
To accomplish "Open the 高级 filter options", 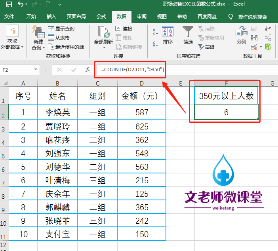I will 206,47.
